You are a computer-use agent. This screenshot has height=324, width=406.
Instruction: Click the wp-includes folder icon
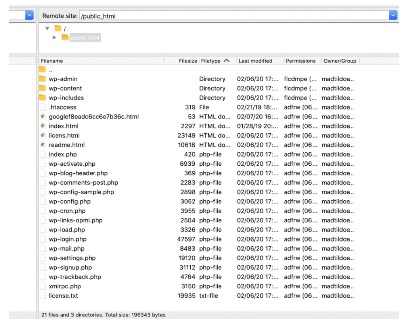[x=42, y=98]
